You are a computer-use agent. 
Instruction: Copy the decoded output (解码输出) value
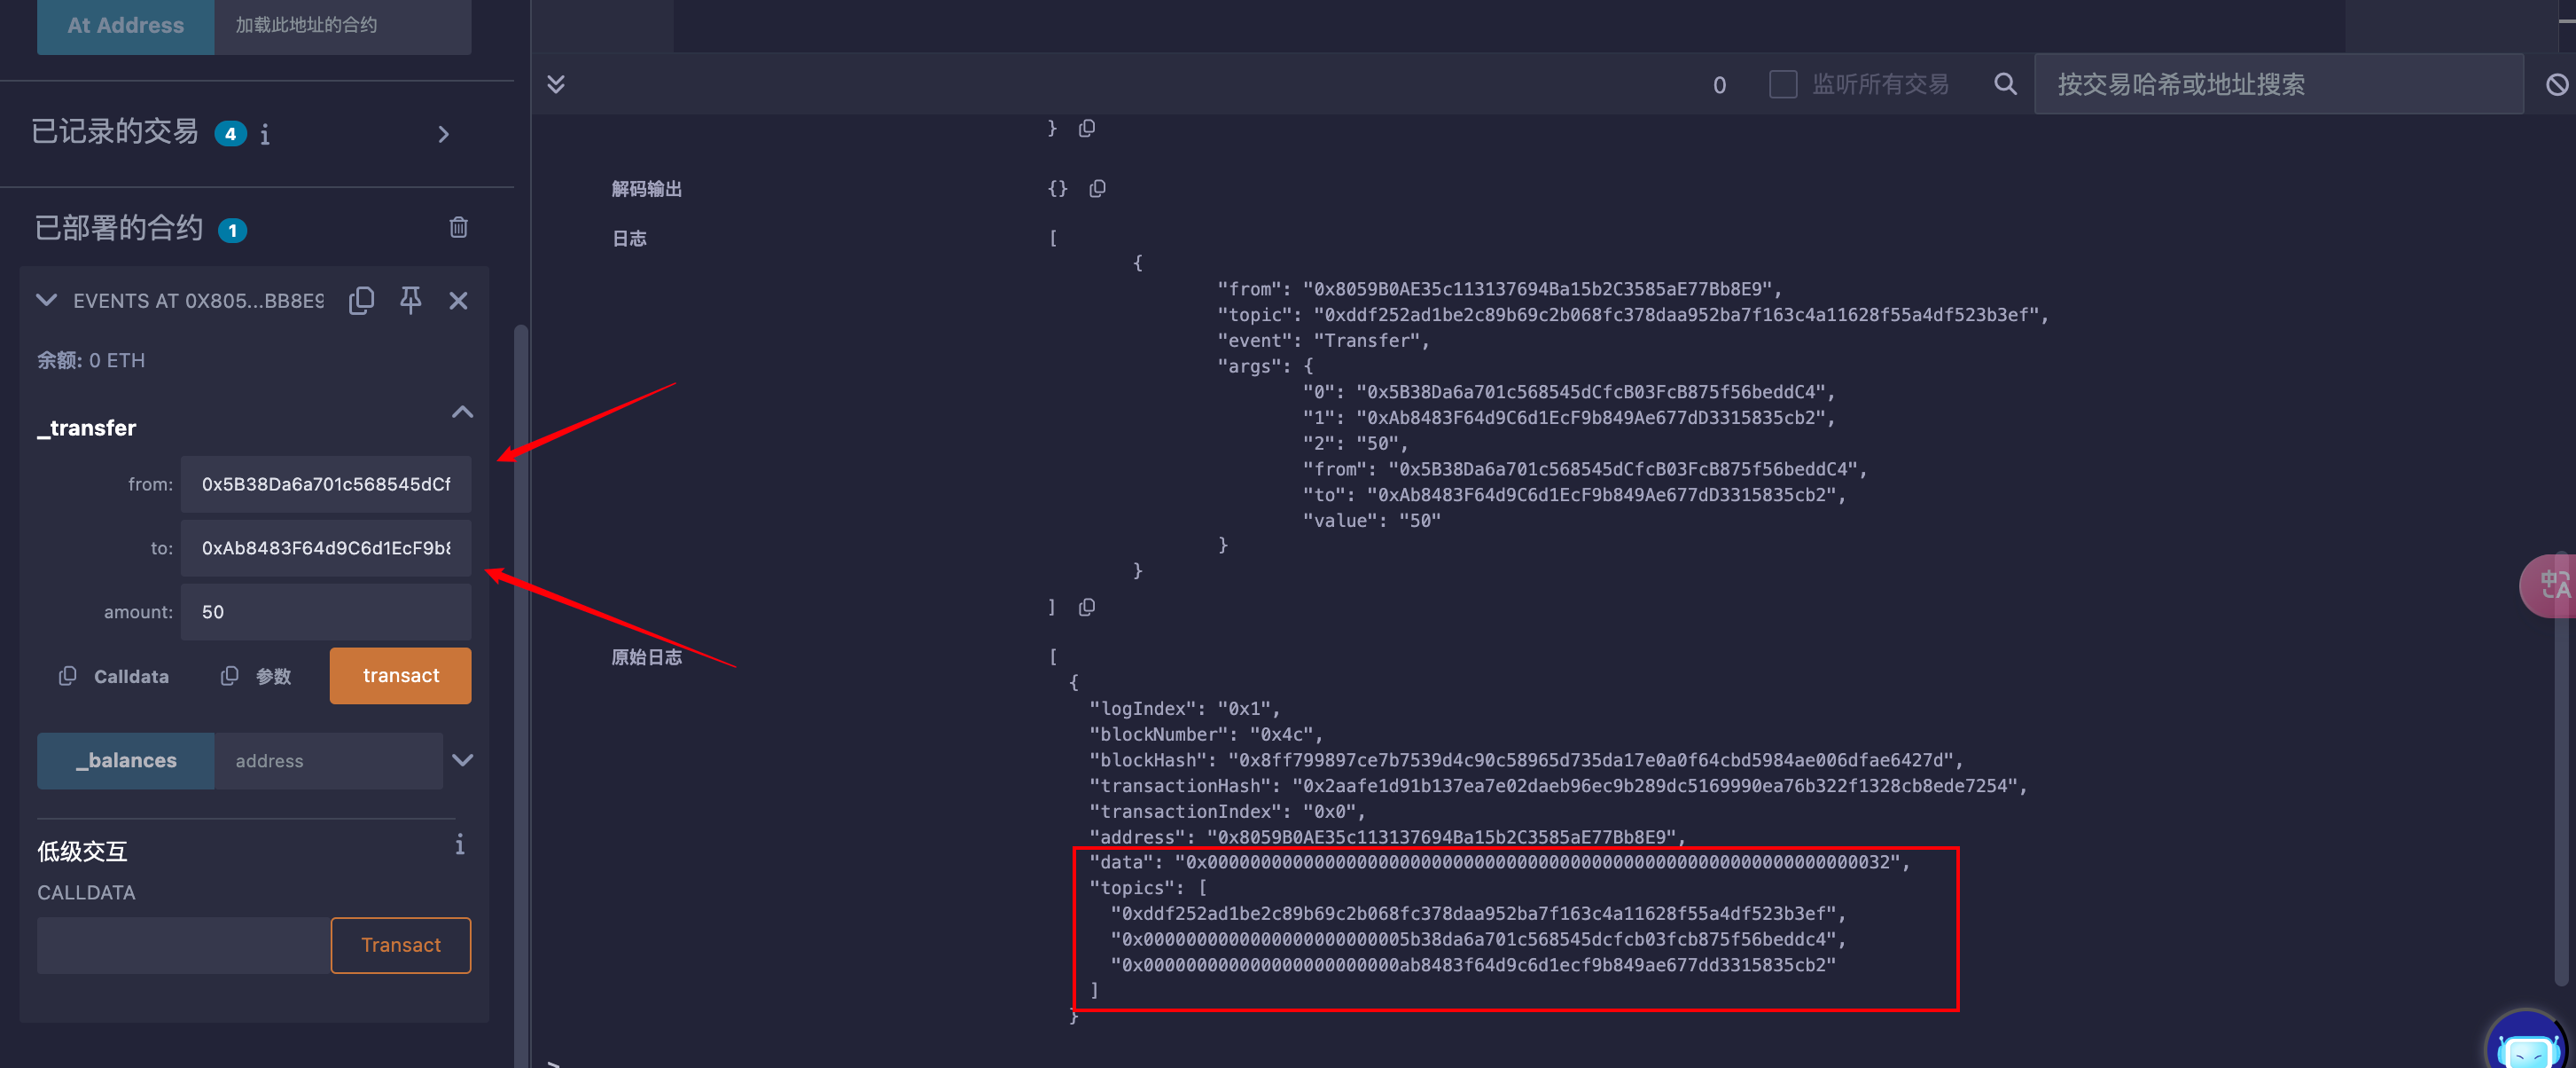click(x=1097, y=188)
